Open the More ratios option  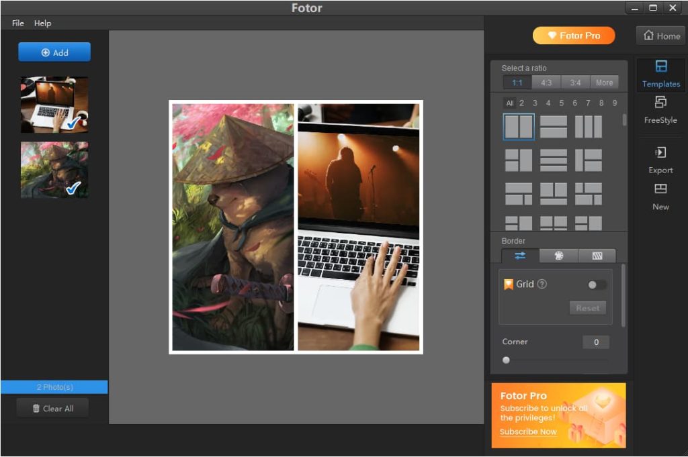604,83
